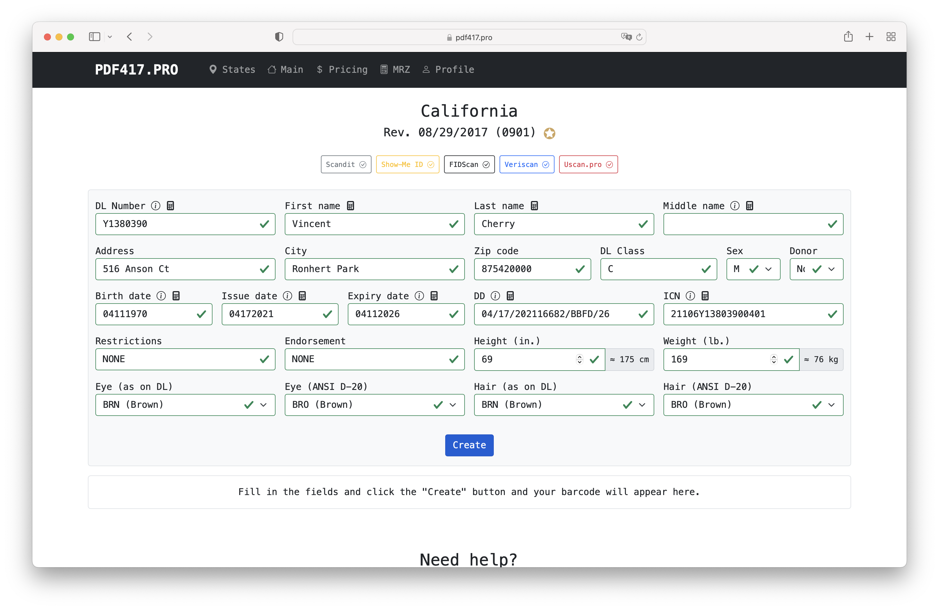
Task: Click the PDF417.PRO logo link
Action: [136, 70]
